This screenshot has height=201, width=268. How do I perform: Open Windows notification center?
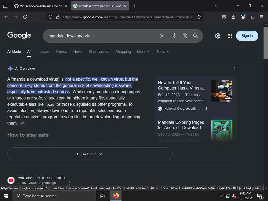(260, 196)
